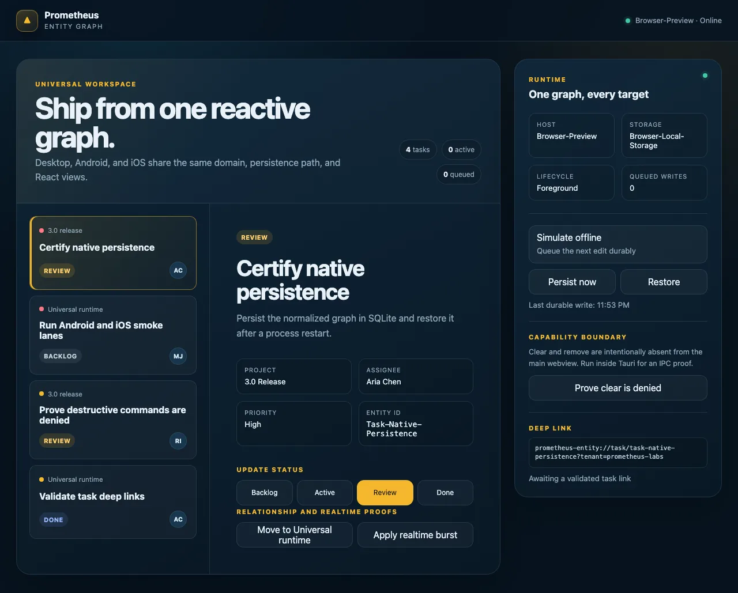The height and width of the screenshot is (593, 738).
Task: Click the MJ avatar on Android smoke lanes card
Action: click(x=178, y=356)
